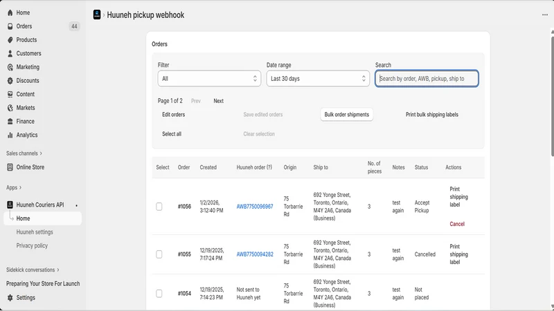
Task: Open AWB7750094282 tracking link
Action: [255, 254]
